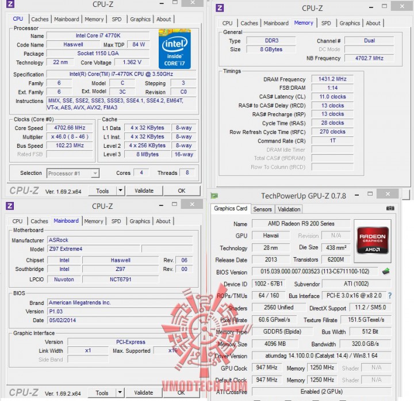Minimize the top-left CPU-Z CPU window
Screen dimensions: 414x401
[x=162, y=3]
